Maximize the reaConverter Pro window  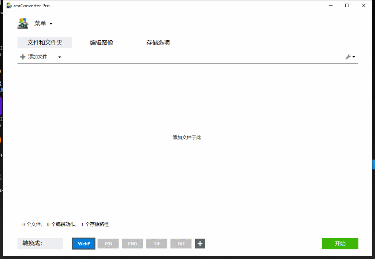point(347,5)
